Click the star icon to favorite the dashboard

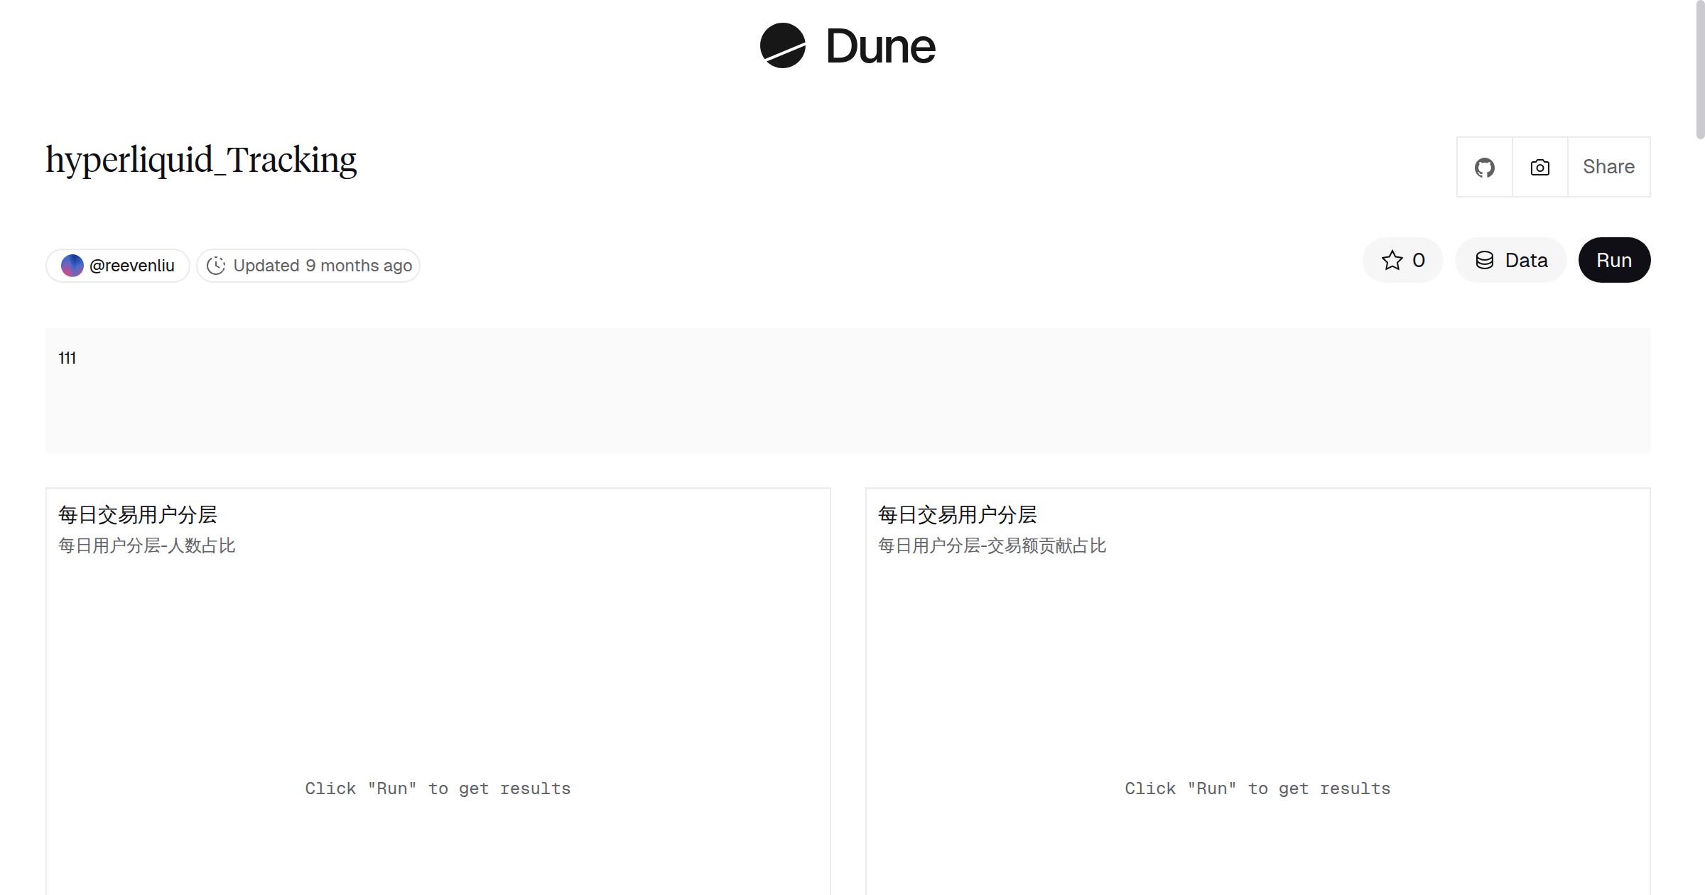[x=1391, y=260]
